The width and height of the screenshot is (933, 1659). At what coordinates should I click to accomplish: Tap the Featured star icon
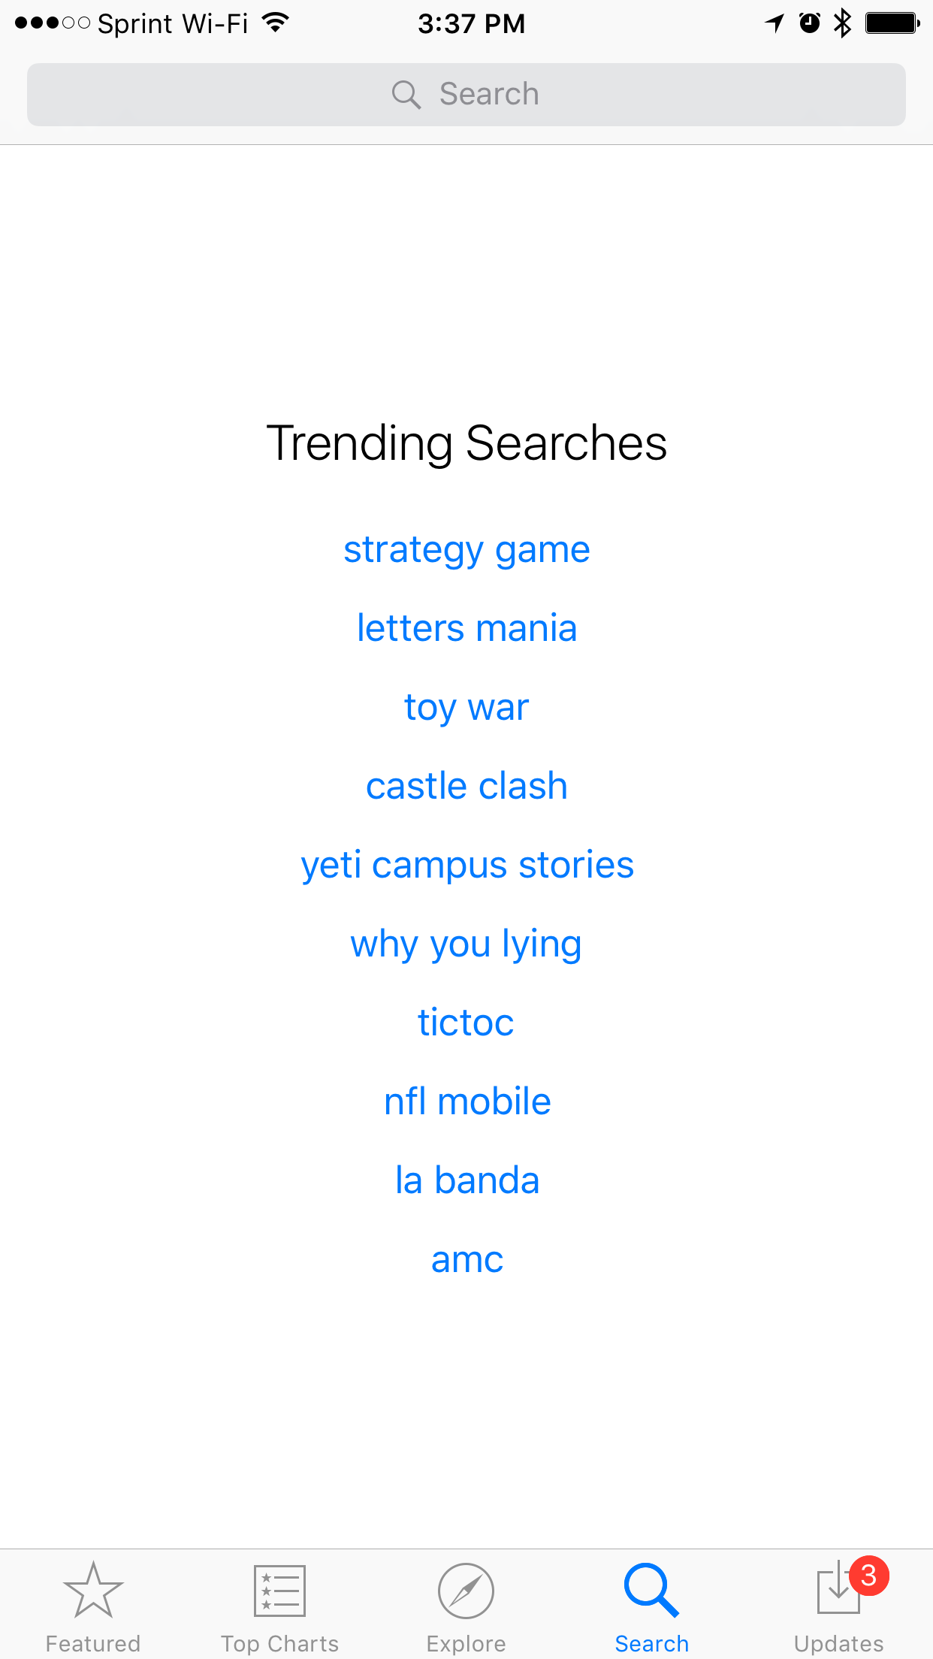[93, 1590]
